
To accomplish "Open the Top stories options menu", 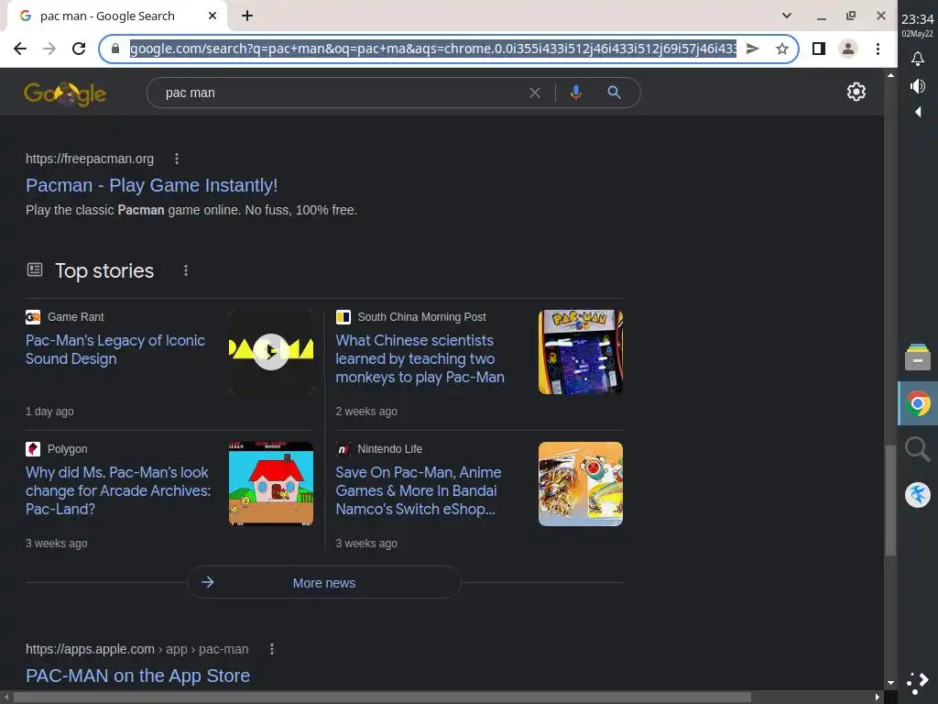I will point(186,270).
